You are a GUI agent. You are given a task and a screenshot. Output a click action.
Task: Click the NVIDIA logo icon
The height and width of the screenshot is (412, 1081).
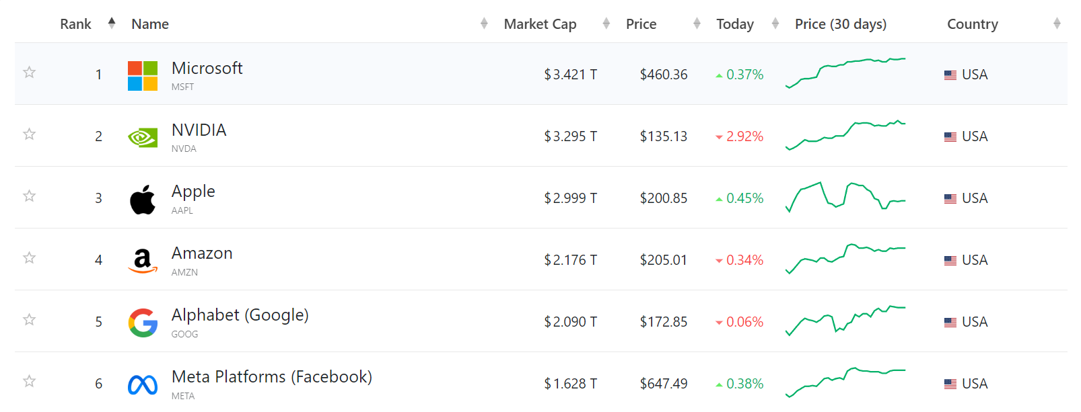[x=143, y=138]
